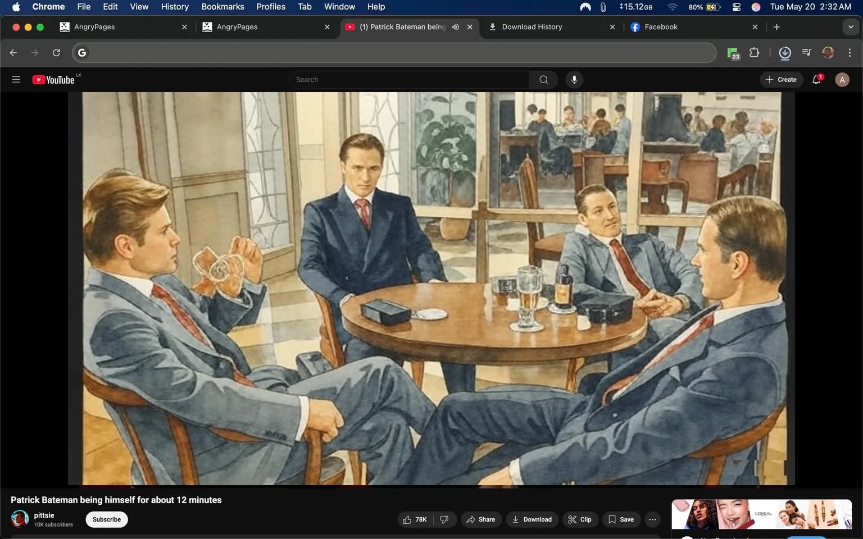
Task: Expand more video actions with the ellipsis
Action: point(652,519)
